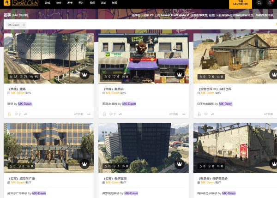Open the 差事 (Jobs) nav menu
Screen dimensions: 277x198
click(70, 3)
